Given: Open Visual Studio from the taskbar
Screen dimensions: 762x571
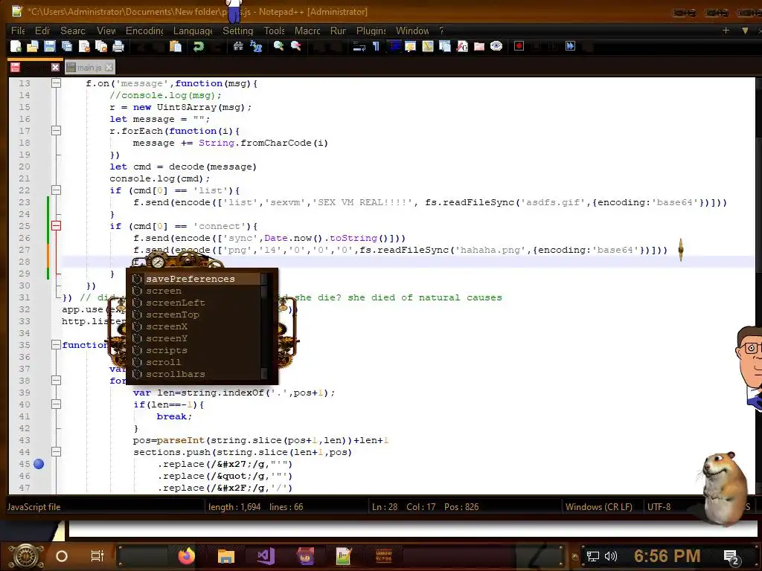Looking at the screenshot, I should click(x=266, y=556).
